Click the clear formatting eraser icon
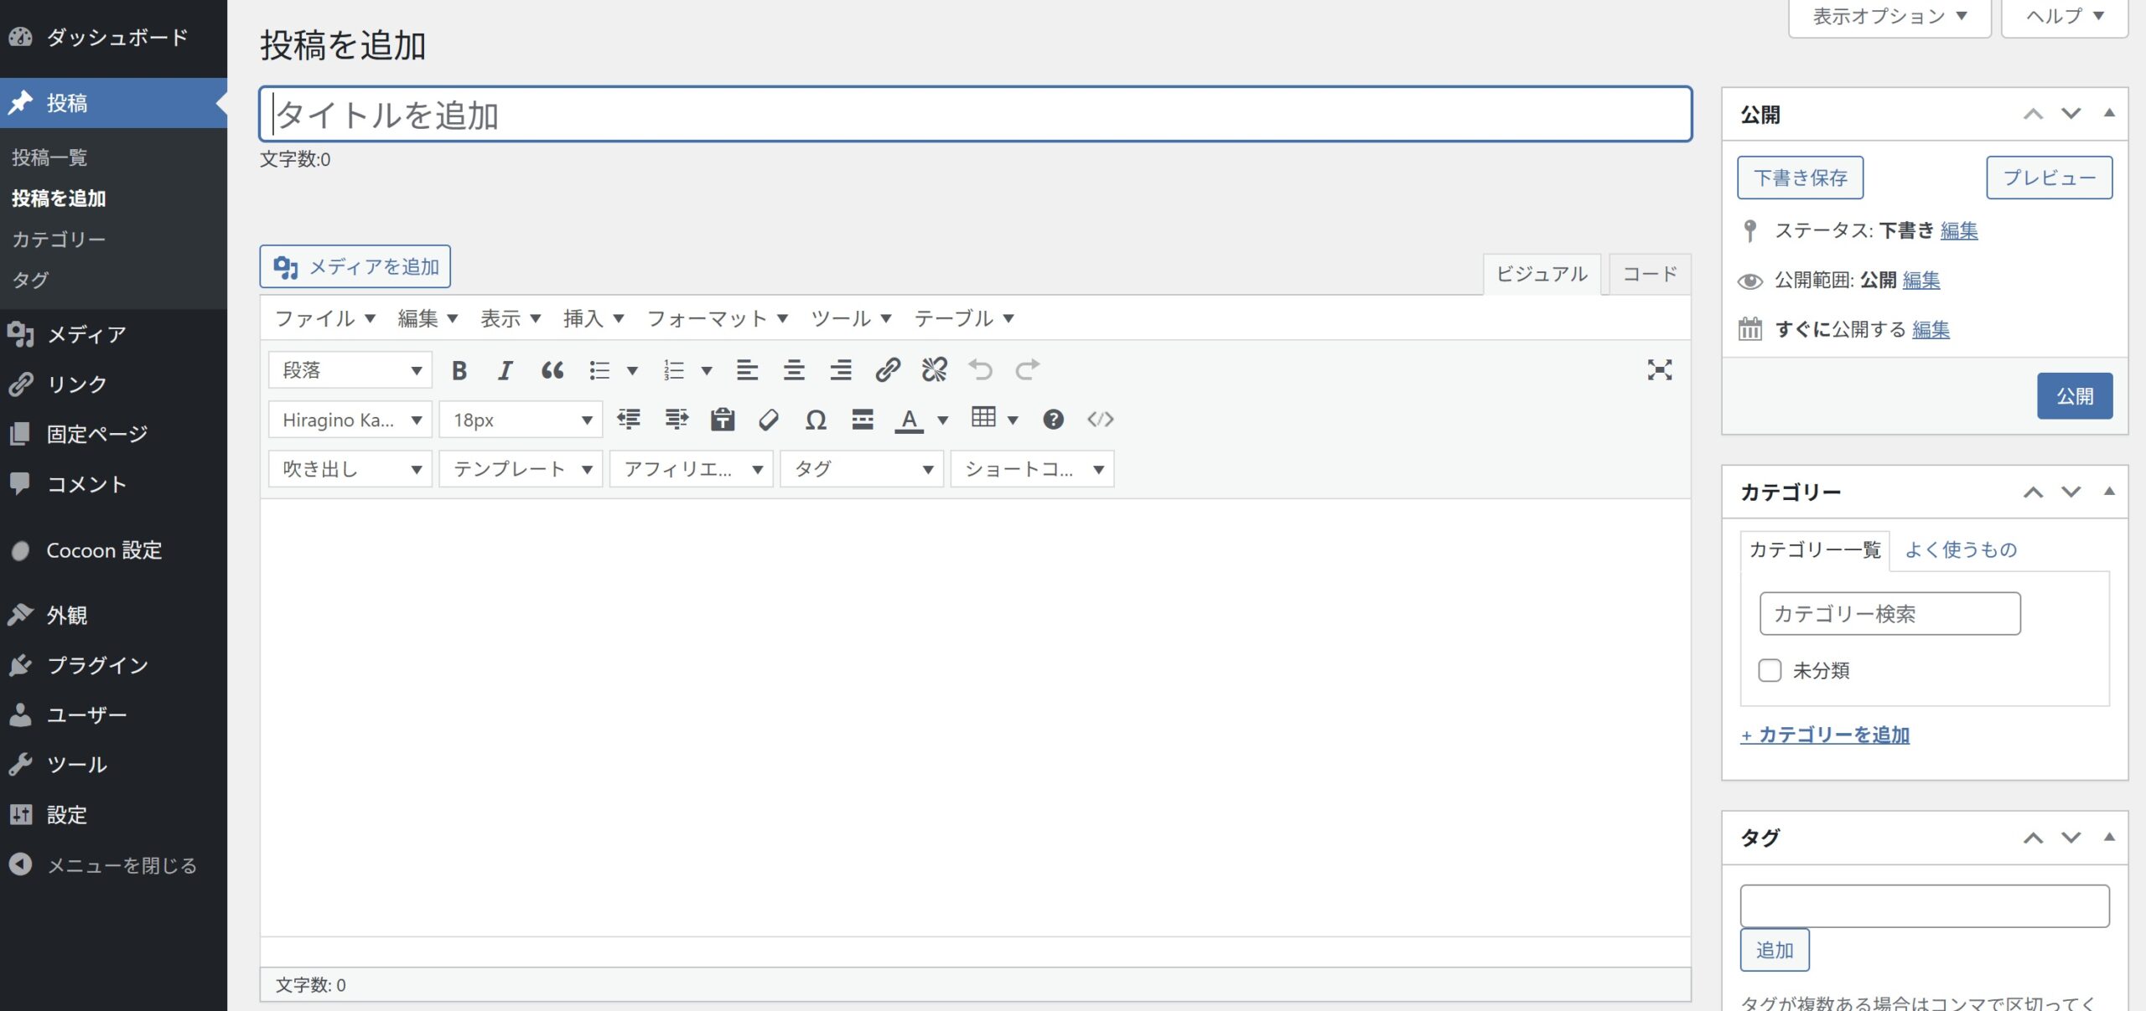2146x1011 pixels. point(768,420)
